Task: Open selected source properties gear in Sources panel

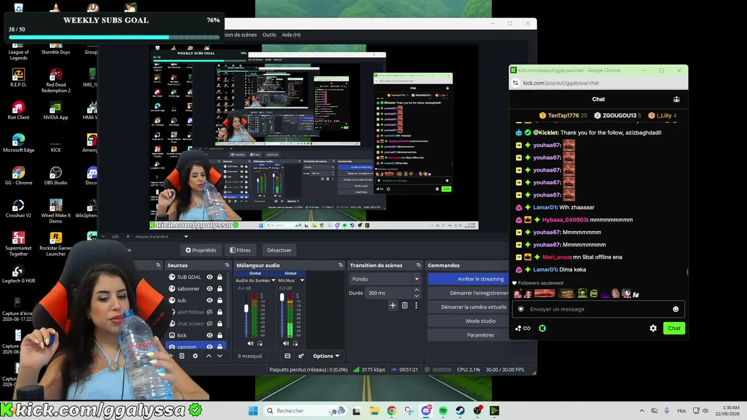Action: coord(195,356)
